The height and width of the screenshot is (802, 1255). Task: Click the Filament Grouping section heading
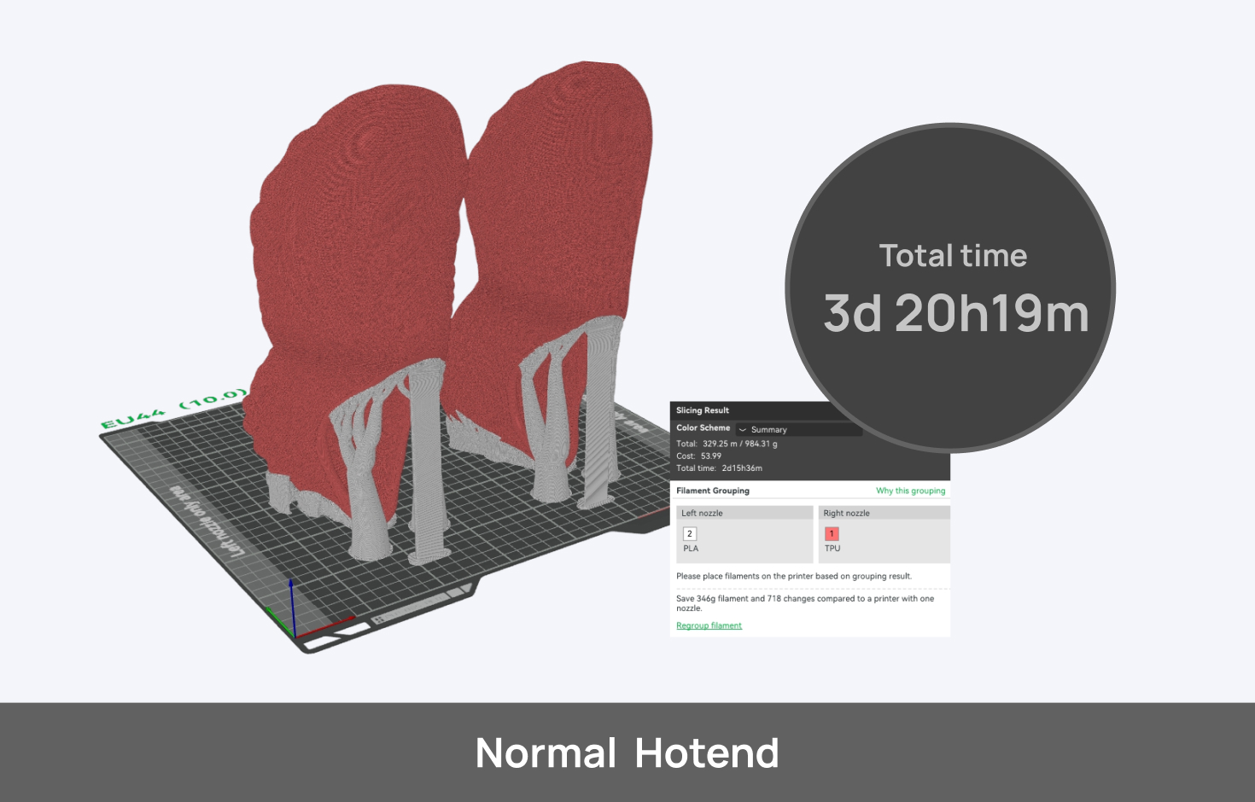pos(713,491)
